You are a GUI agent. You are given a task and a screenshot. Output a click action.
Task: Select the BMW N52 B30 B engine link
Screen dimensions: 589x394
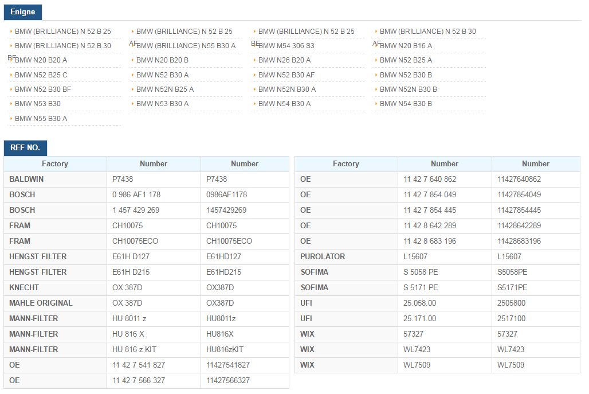point(406,75)
